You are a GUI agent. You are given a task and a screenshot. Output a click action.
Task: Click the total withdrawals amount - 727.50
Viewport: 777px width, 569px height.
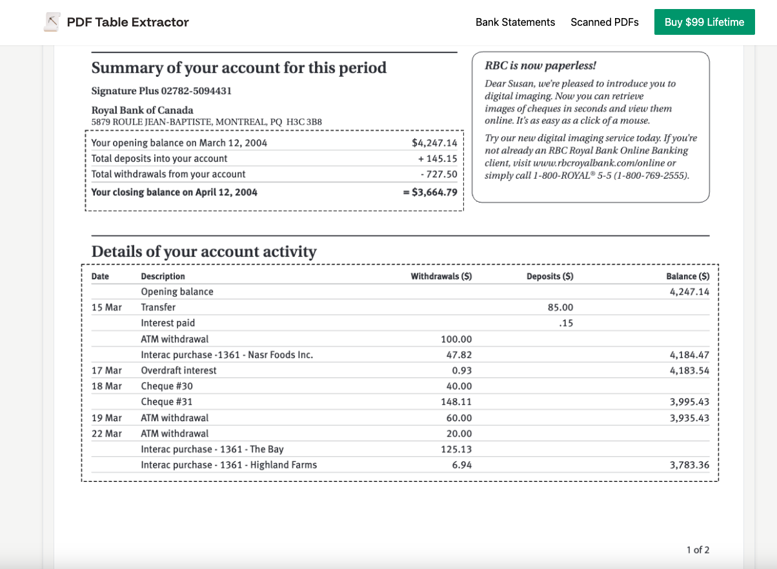click(438, 174)
